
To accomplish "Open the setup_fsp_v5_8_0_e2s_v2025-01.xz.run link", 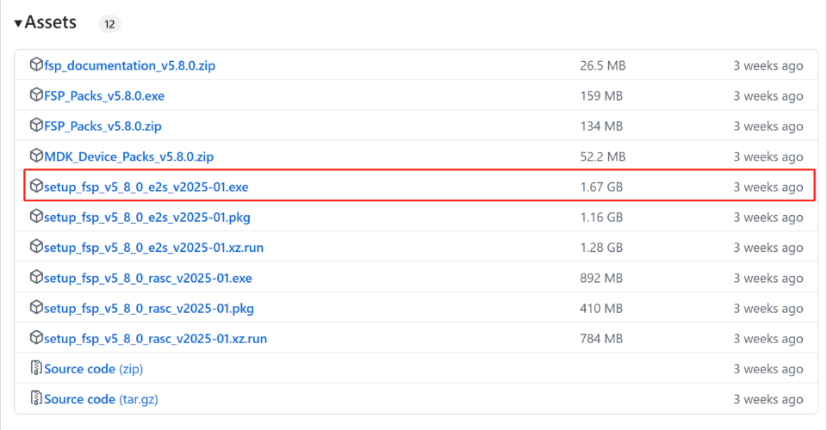I will click(x=154, y=248).
